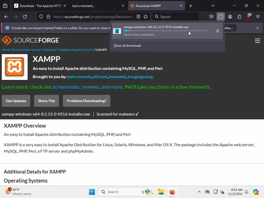Open SourceForge hamburger menu
This screenshot has width=264, height=198.
tap(258, 41)
